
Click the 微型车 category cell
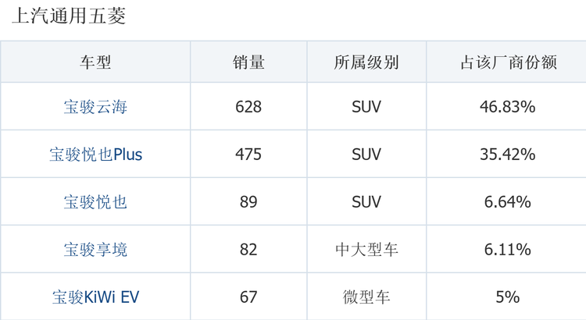[366, 297]
